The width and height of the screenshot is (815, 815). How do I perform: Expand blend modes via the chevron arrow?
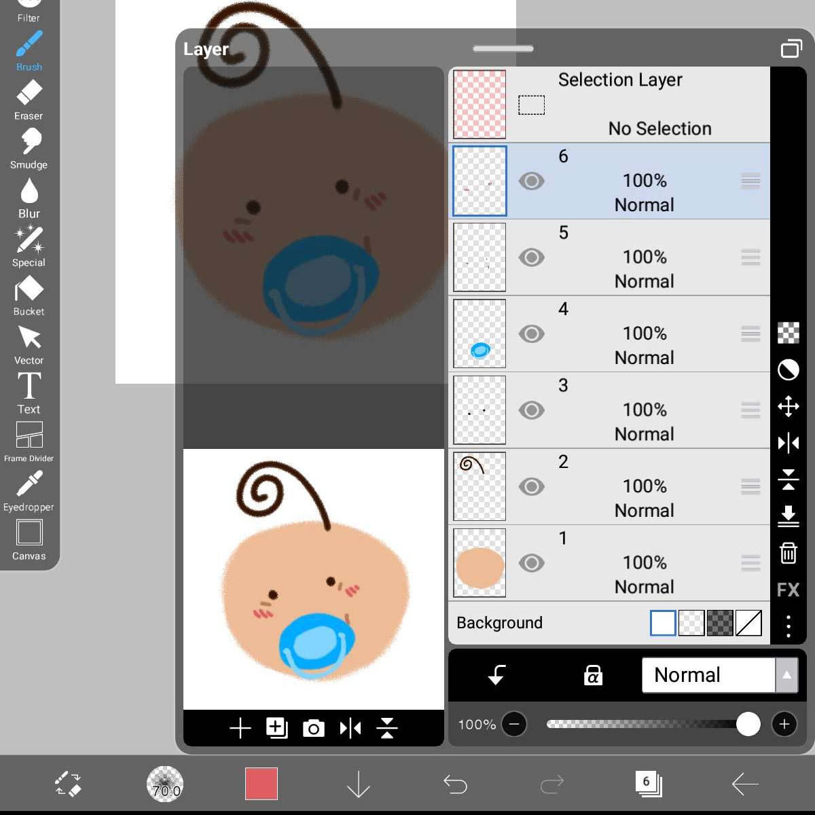point(786,675)
